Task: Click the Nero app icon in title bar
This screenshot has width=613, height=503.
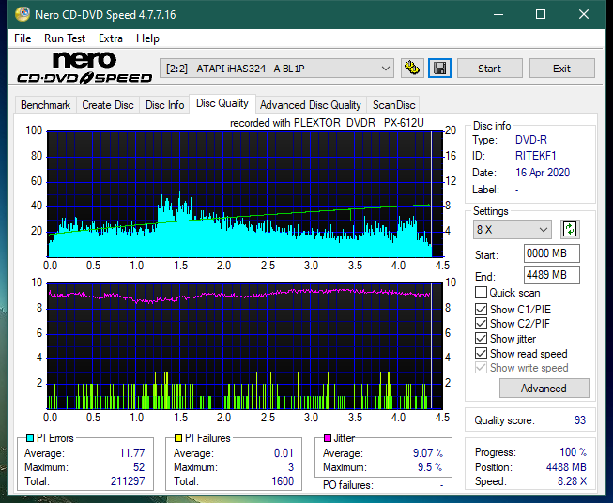Action: [x=23, y=14]
